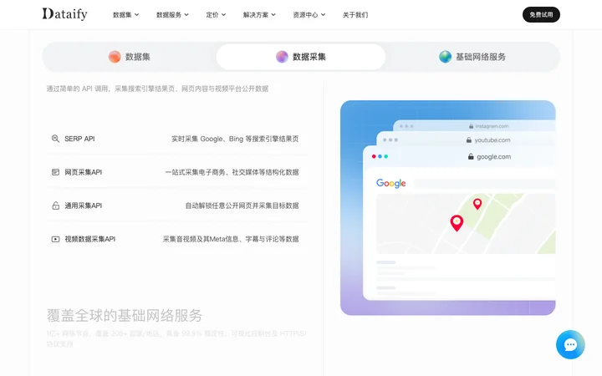Open the SERP API link
Image resolution: width=602 pixels, height=376 pixels.
point(79,139)
